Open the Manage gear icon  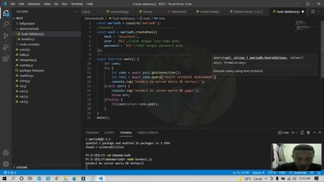(6, 164)
